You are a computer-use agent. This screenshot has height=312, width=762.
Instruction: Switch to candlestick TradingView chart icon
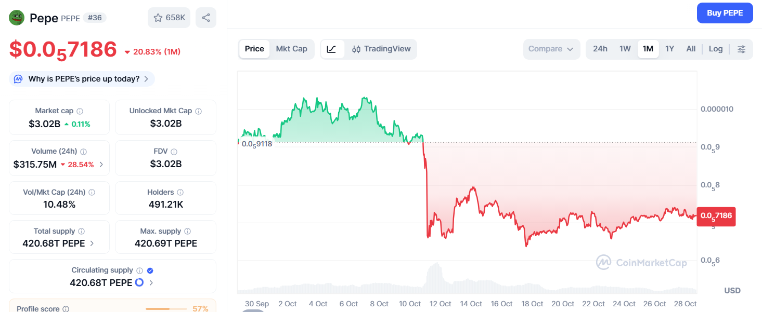[356, 49]
